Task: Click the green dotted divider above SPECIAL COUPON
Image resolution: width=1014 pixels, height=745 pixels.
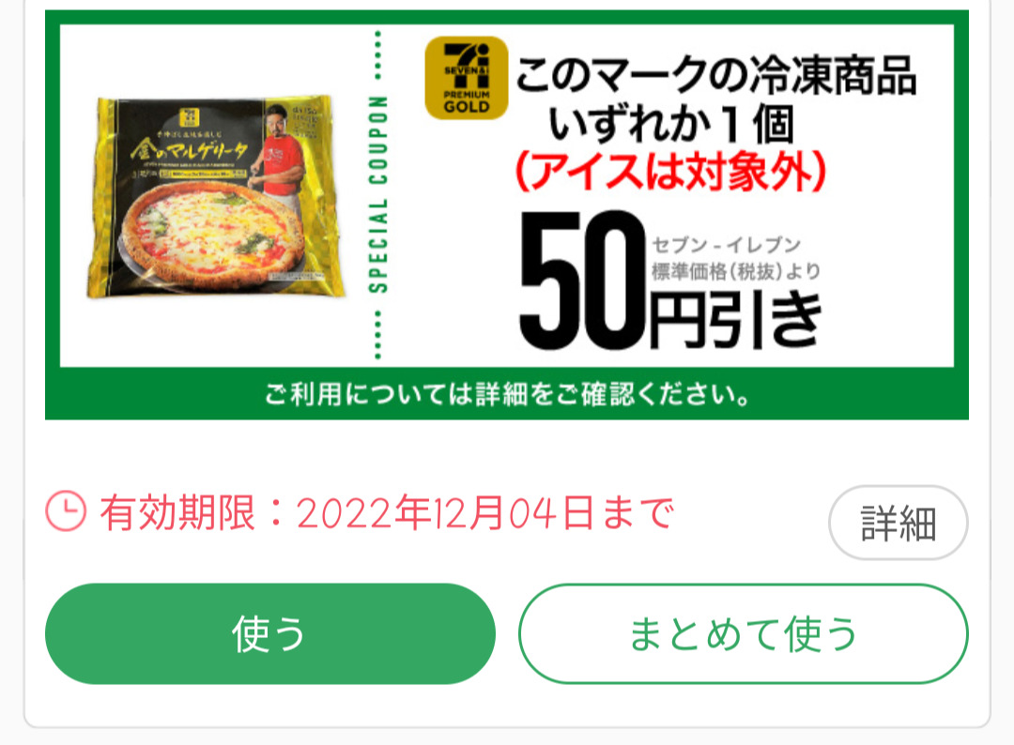Action: click(377, 55)
